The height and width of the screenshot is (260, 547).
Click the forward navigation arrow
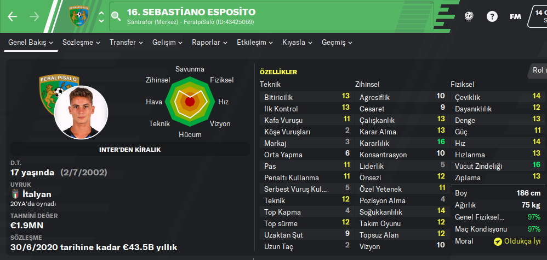[35, 16]
